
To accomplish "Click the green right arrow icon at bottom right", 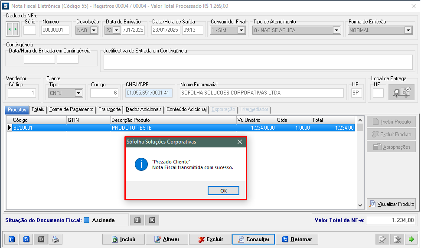I will click(x=411, y=239).
